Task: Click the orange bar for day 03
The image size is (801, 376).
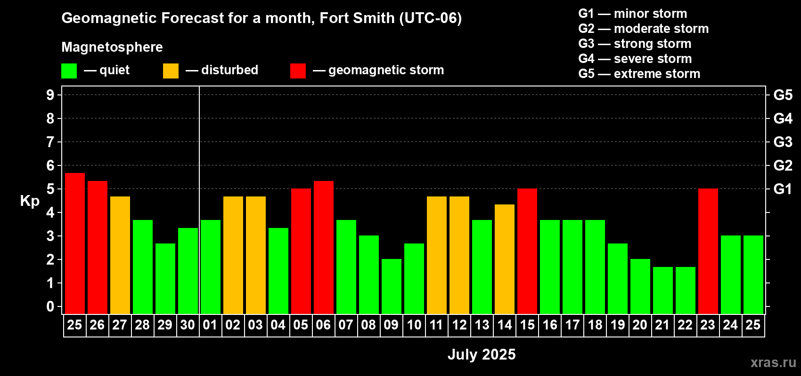Action: 256,255
